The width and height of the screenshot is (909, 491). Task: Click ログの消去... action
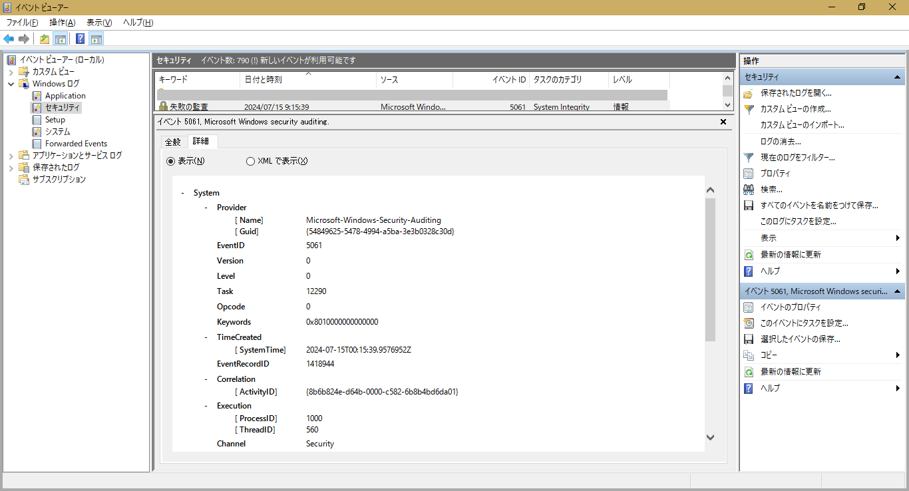tap(781, 142)
